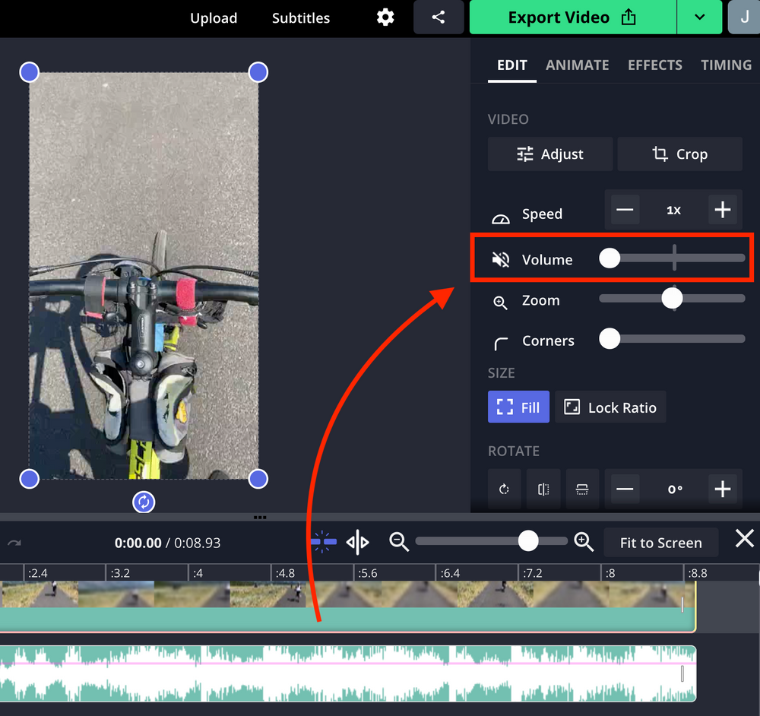The height and width of the screenshot is (716, 760).
Task: Open the Crop tool
Action: click(679, 154)
